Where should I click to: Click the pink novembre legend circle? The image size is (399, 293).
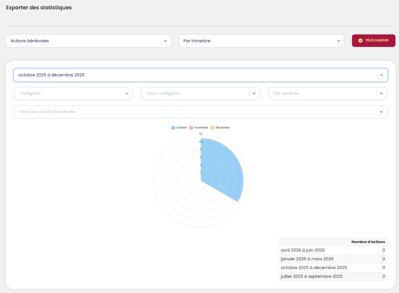point(191,128)
